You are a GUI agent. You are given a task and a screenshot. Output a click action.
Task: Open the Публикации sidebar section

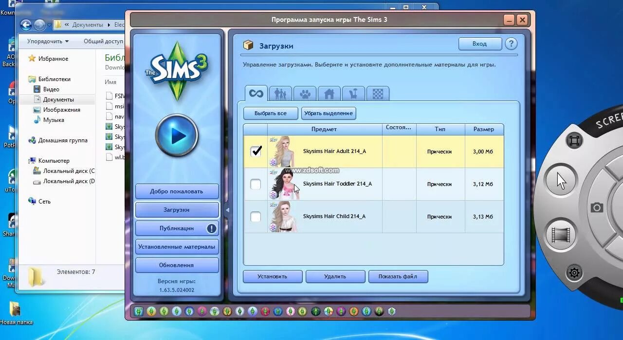tap(177, 228)
